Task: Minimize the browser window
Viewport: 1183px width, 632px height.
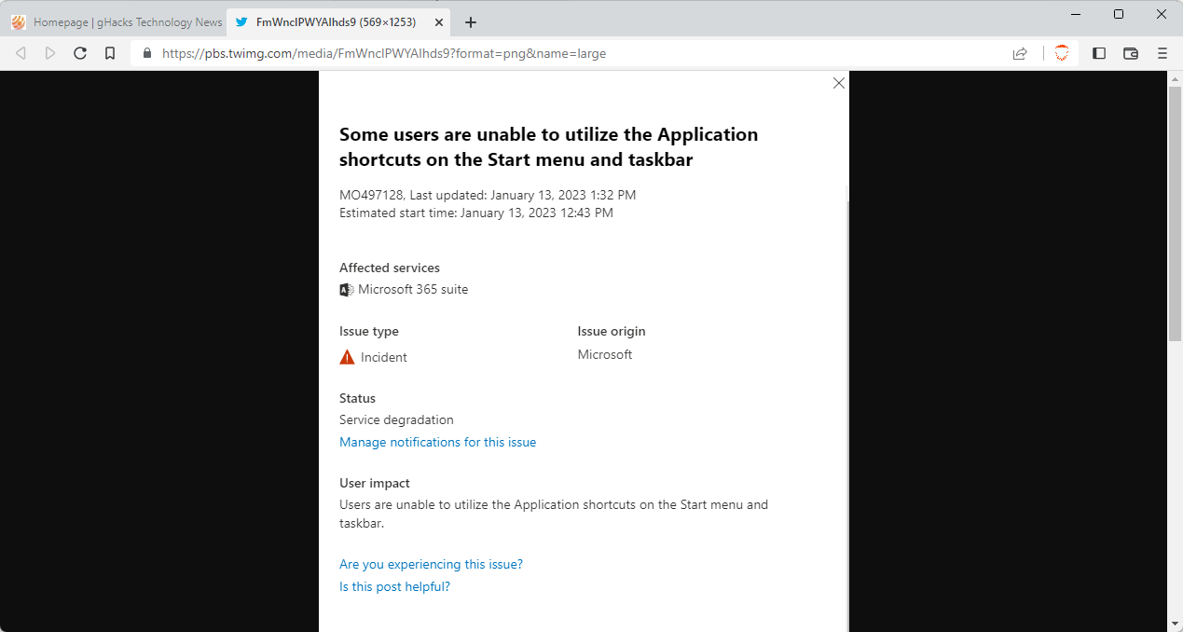Action: point(1076,13)
